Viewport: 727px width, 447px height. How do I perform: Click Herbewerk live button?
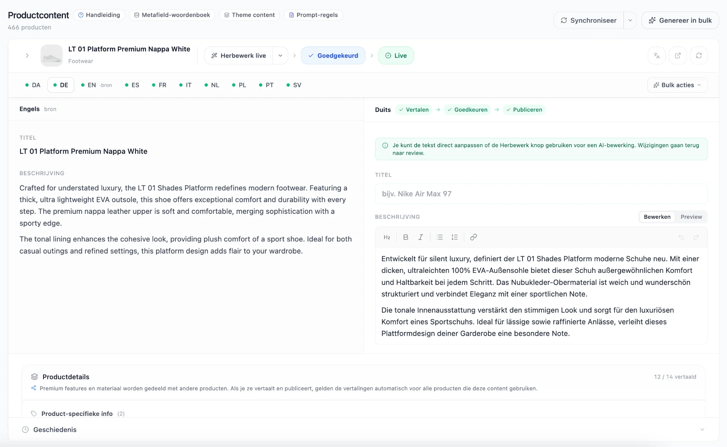click(x=239, y=56)
